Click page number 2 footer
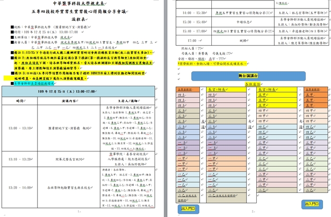Screen dimensions: 331x217 [x=253, y=211]
